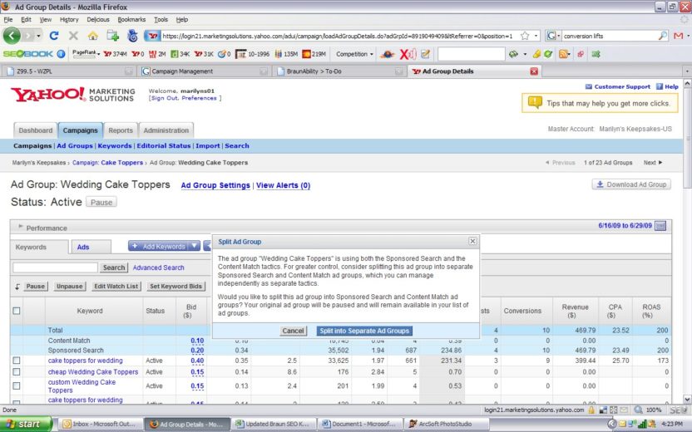Bookmark this page with the star icon
Image resolution: width=692 pixels, height=432 pixels.
tap(525, 36)
